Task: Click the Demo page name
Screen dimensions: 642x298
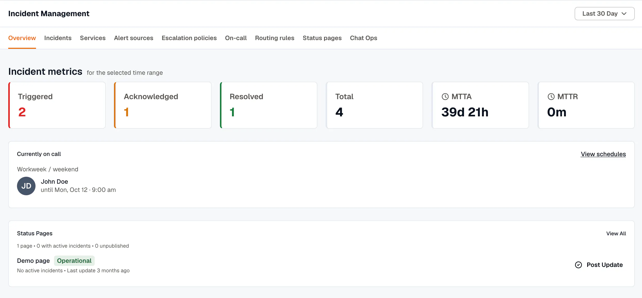Action: click(33, 261)
